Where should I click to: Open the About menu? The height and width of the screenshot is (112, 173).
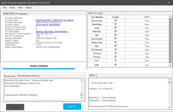pyautogui.click(x=29, y=8)
